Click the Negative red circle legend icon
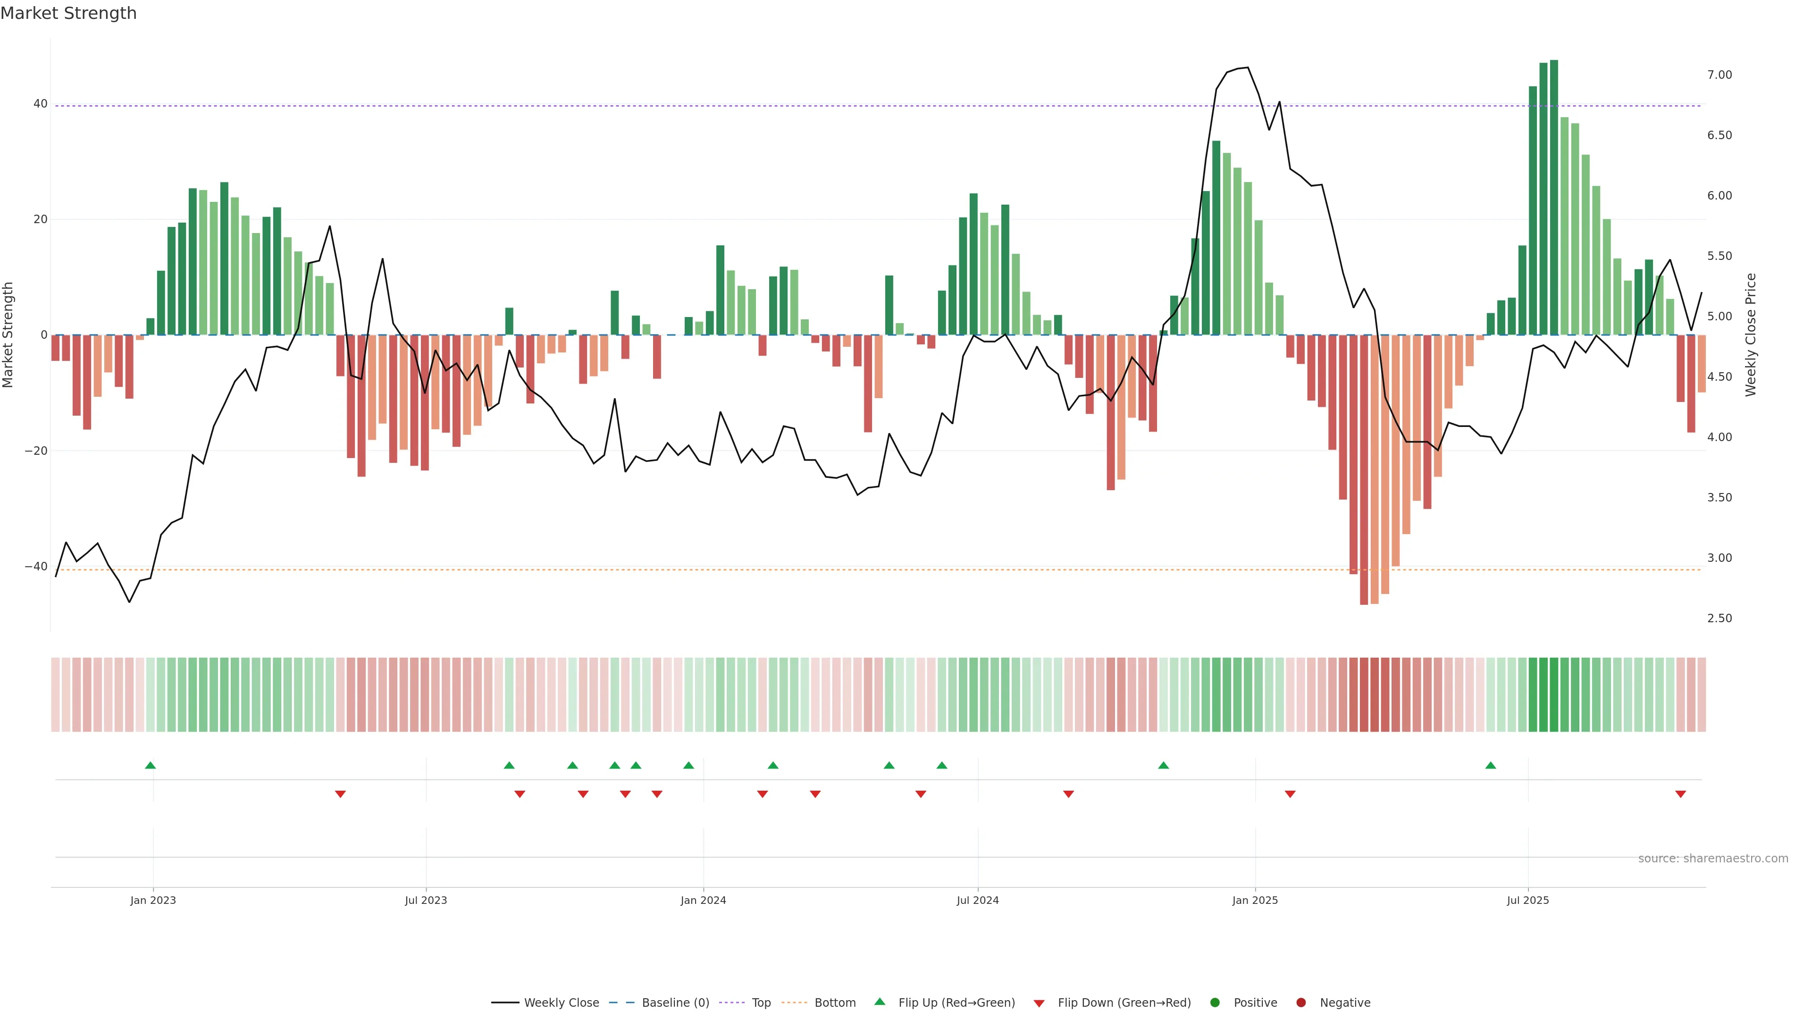The image size is (1812, 1019). pyautogui.click(x=1300, y=1003)
